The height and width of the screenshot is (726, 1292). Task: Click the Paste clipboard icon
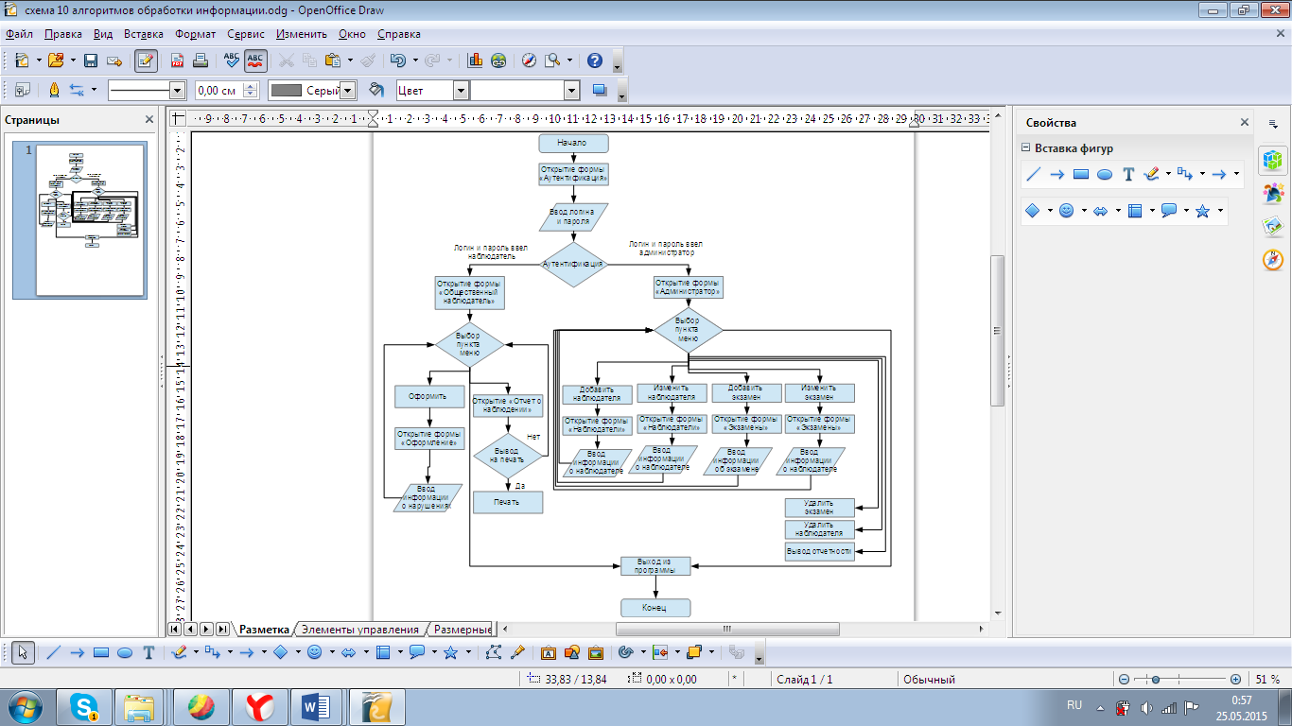coord(332,60)
